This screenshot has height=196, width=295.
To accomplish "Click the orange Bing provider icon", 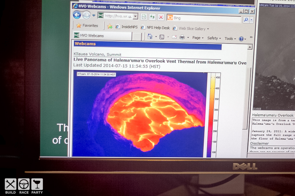I will (x=170, y=18).
